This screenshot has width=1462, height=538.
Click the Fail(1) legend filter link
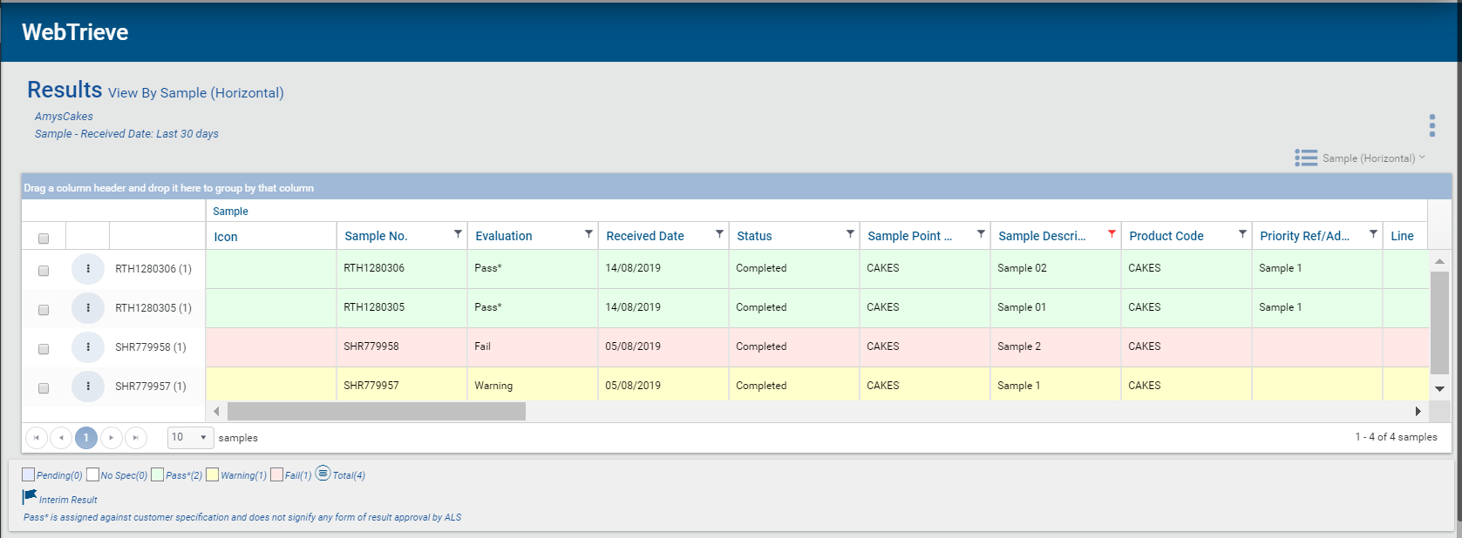point(298,475)
